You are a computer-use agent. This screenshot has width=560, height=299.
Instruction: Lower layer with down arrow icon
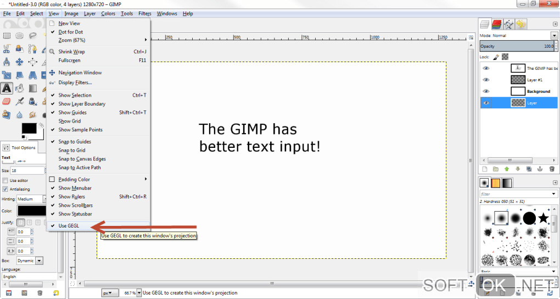point(518,169)
